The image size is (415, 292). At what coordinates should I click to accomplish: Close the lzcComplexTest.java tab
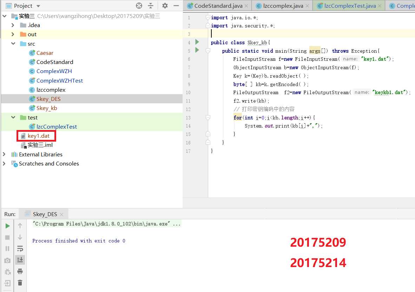[x=380, y=6]
